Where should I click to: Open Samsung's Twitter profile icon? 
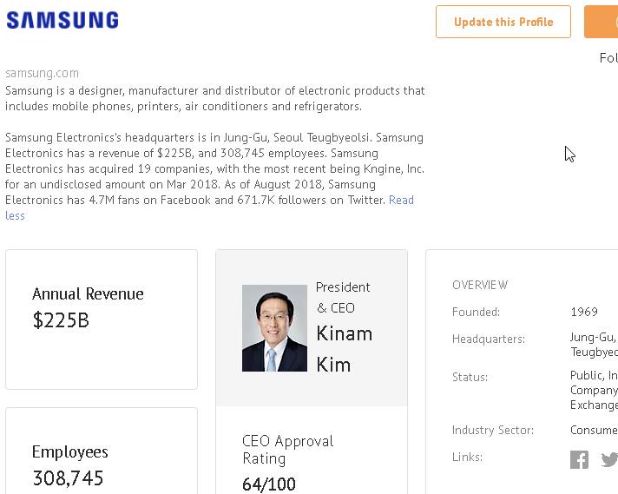pyautogui.click(x=609, y=459)
